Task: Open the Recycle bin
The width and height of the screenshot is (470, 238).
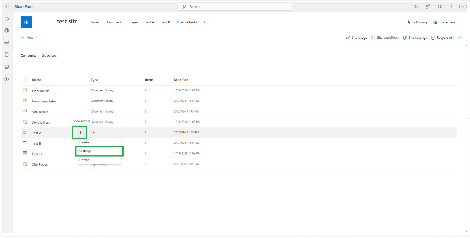Action: [x=442, y=37]
